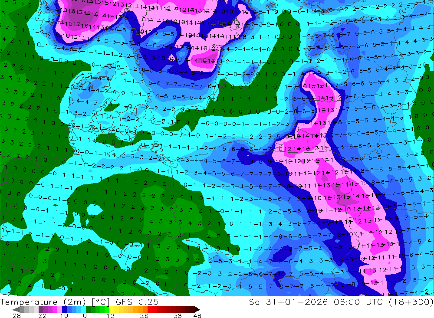
Task: Click the "38" legend value
Action: [177, 315]
